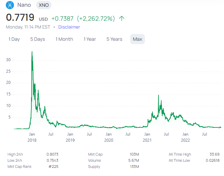Screen dimensions: 224x176
Task: Click the 0.7543 Low 24h value
Action: point(53,160)
